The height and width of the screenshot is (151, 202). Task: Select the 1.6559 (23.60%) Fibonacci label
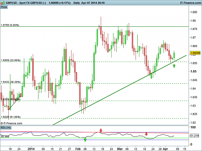11,60
